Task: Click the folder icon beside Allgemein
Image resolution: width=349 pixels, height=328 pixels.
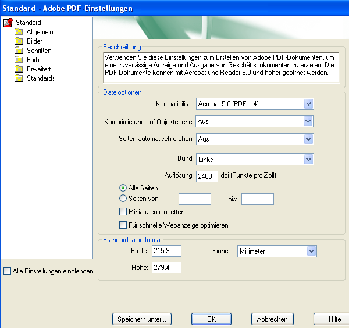Action: tap(19, 32)
